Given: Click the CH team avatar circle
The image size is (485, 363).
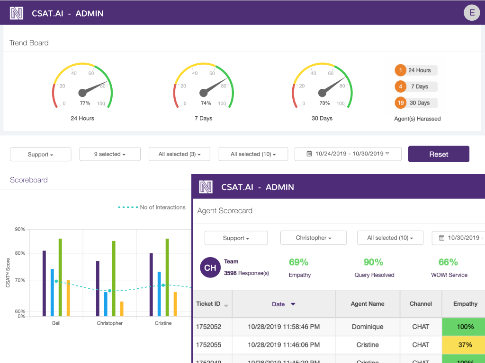Looking at the screenshot, I should [x=210, y=268].
